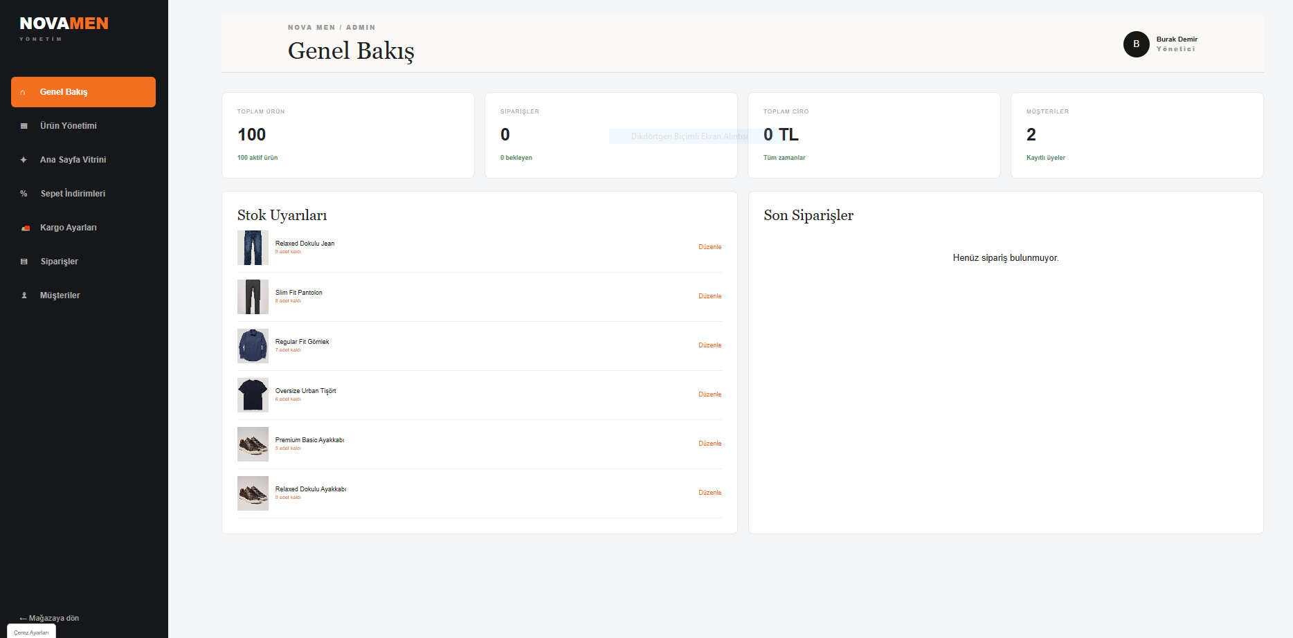The width and height of the screenshot is (1293, 638).
Task: Click the Oversize Urban Tişört thumbnail
Action: click(253, 395)
